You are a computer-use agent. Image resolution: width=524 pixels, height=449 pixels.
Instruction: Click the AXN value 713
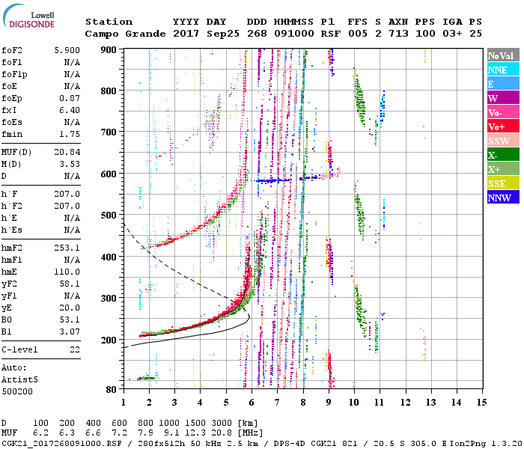(398, 34)
